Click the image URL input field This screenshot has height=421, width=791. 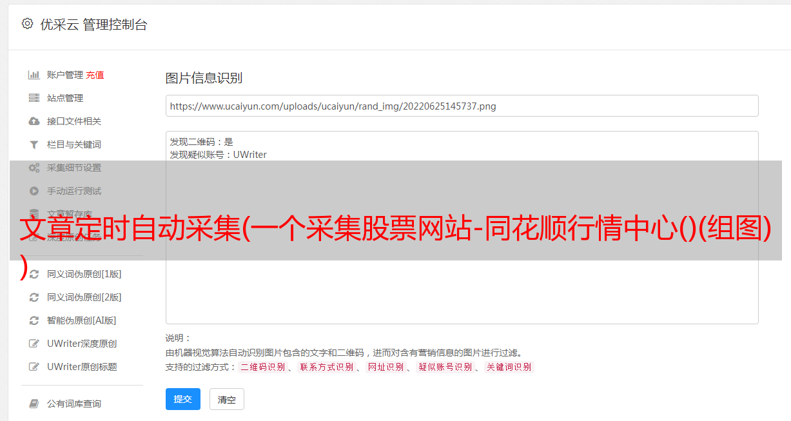point(462,106)
